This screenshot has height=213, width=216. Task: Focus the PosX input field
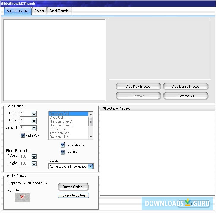(x=26, y=114)
